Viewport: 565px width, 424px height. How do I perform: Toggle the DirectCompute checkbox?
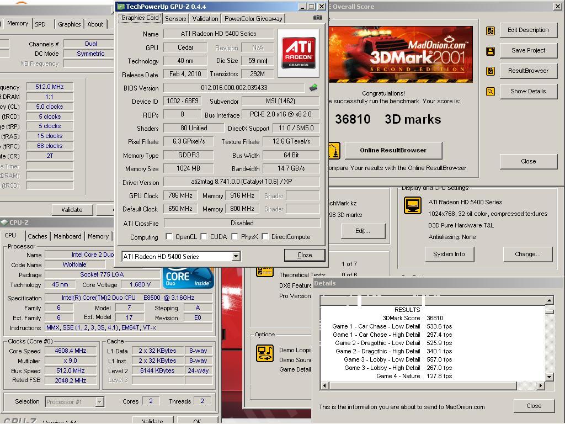pos(265,236)
